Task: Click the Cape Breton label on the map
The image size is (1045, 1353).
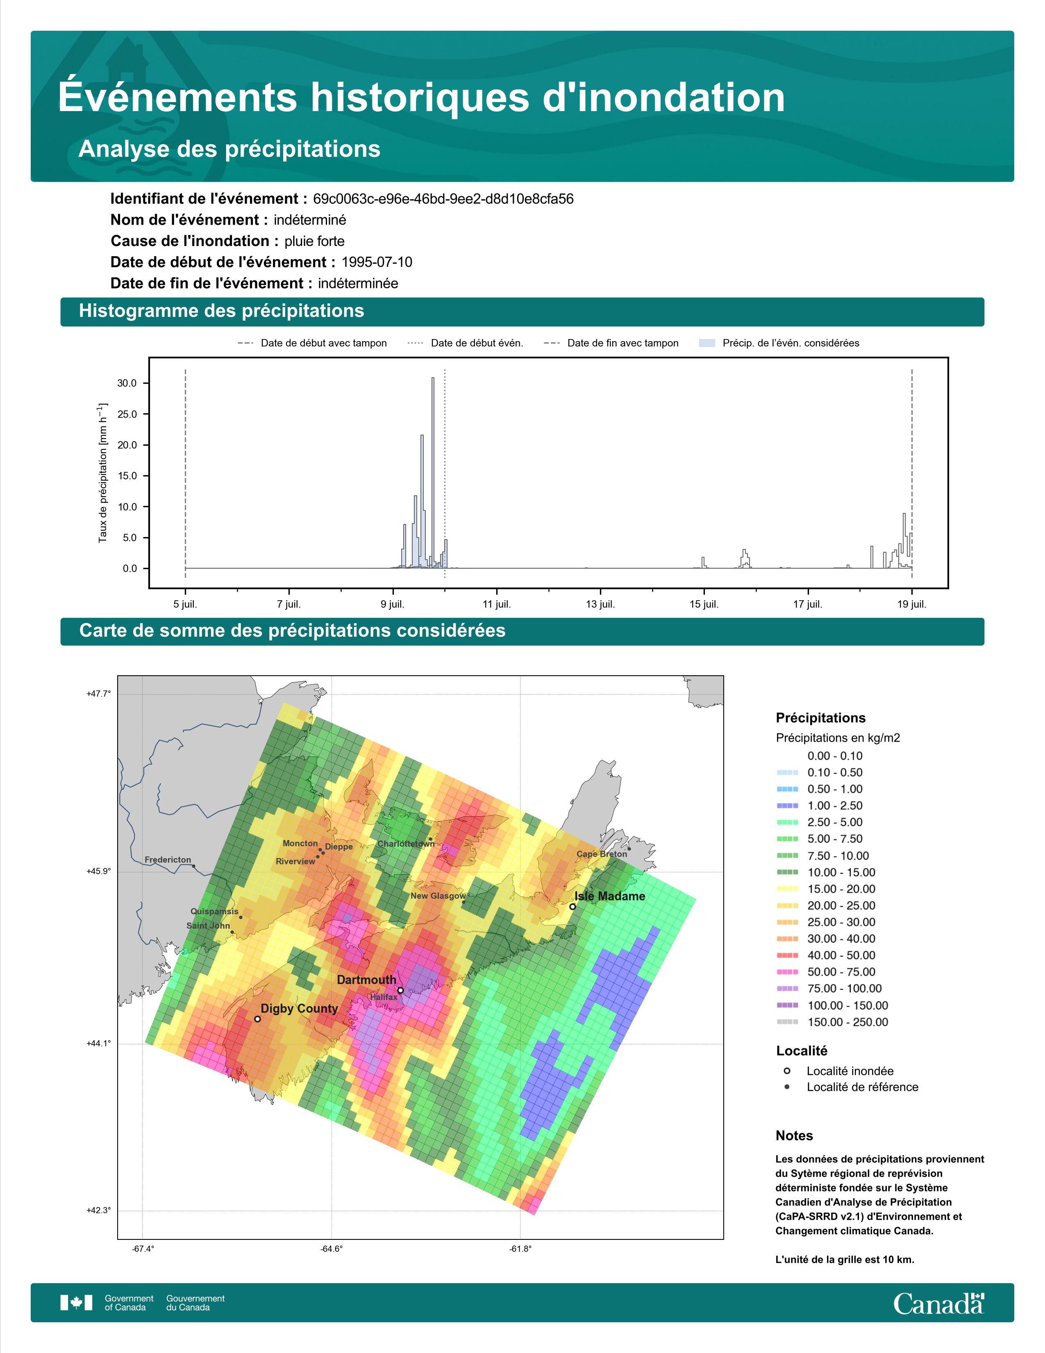Action: [x=602, y=854]
